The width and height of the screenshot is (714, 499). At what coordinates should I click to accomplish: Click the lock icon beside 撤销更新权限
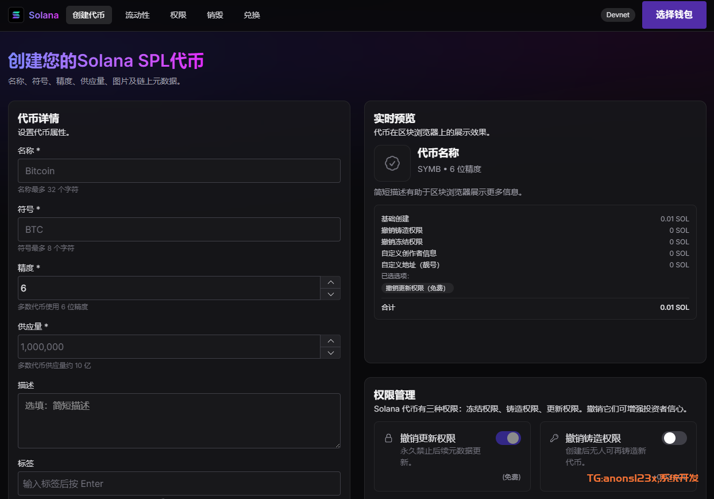pyautogui.click(x=388, y=438)
